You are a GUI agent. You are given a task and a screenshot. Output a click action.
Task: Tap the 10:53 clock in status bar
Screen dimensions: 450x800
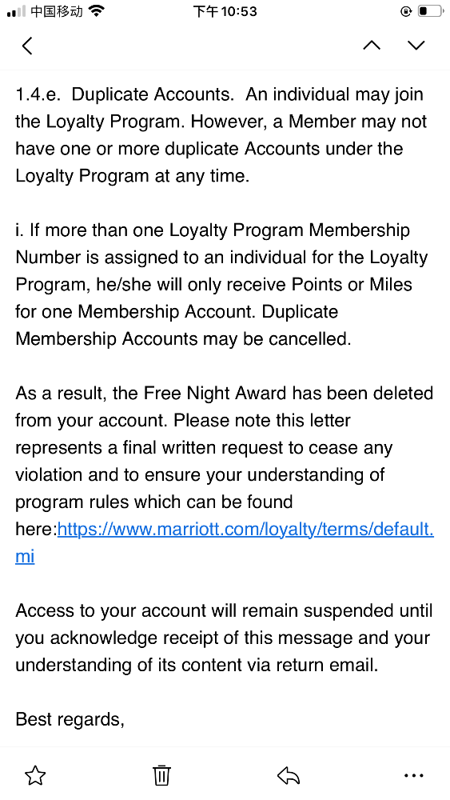(225, 11)
